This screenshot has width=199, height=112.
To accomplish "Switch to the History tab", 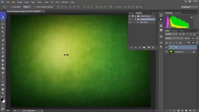I will pos(131,13).
